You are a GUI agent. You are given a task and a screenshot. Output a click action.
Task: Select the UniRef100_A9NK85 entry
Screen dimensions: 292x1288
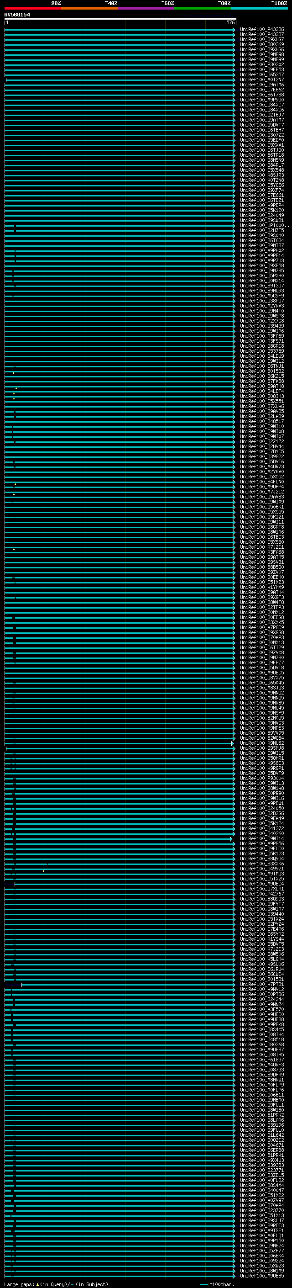[x=261, y=703]
